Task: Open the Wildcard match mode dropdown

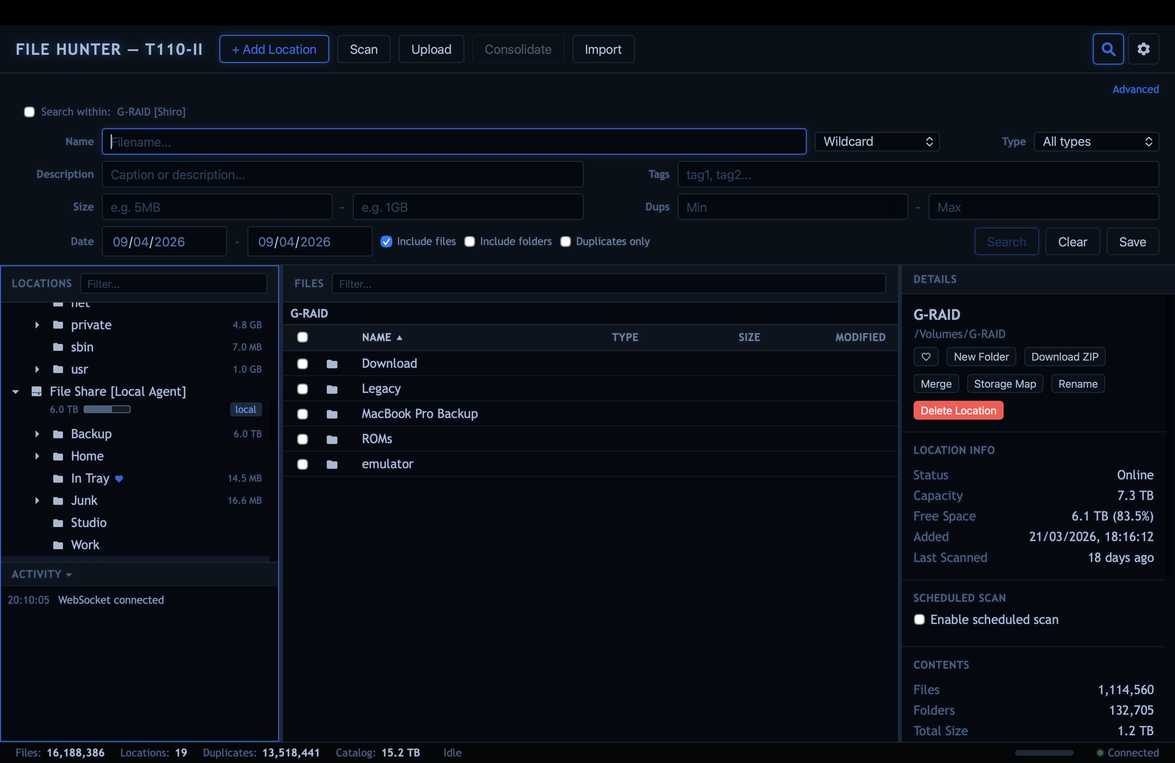Action: click(x=877, y=142)
